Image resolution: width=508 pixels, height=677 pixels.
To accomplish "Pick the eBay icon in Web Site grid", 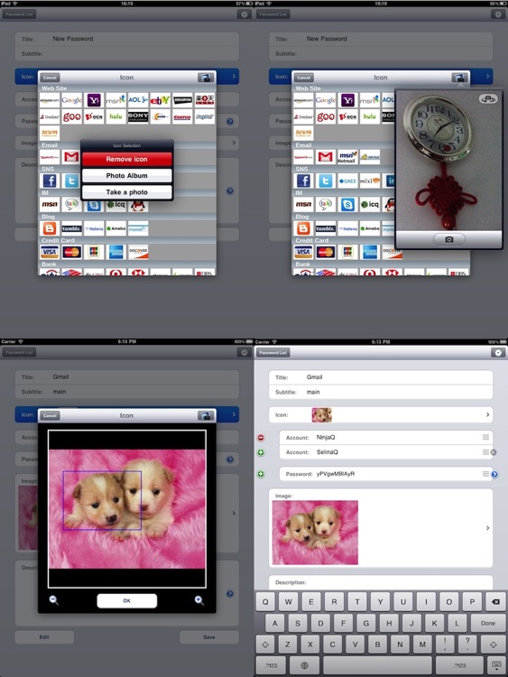I will tap(160, 100).
